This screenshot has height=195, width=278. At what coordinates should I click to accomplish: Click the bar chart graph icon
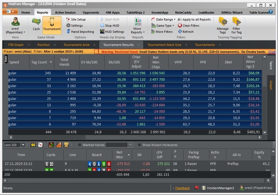click(x=59, y=145)
